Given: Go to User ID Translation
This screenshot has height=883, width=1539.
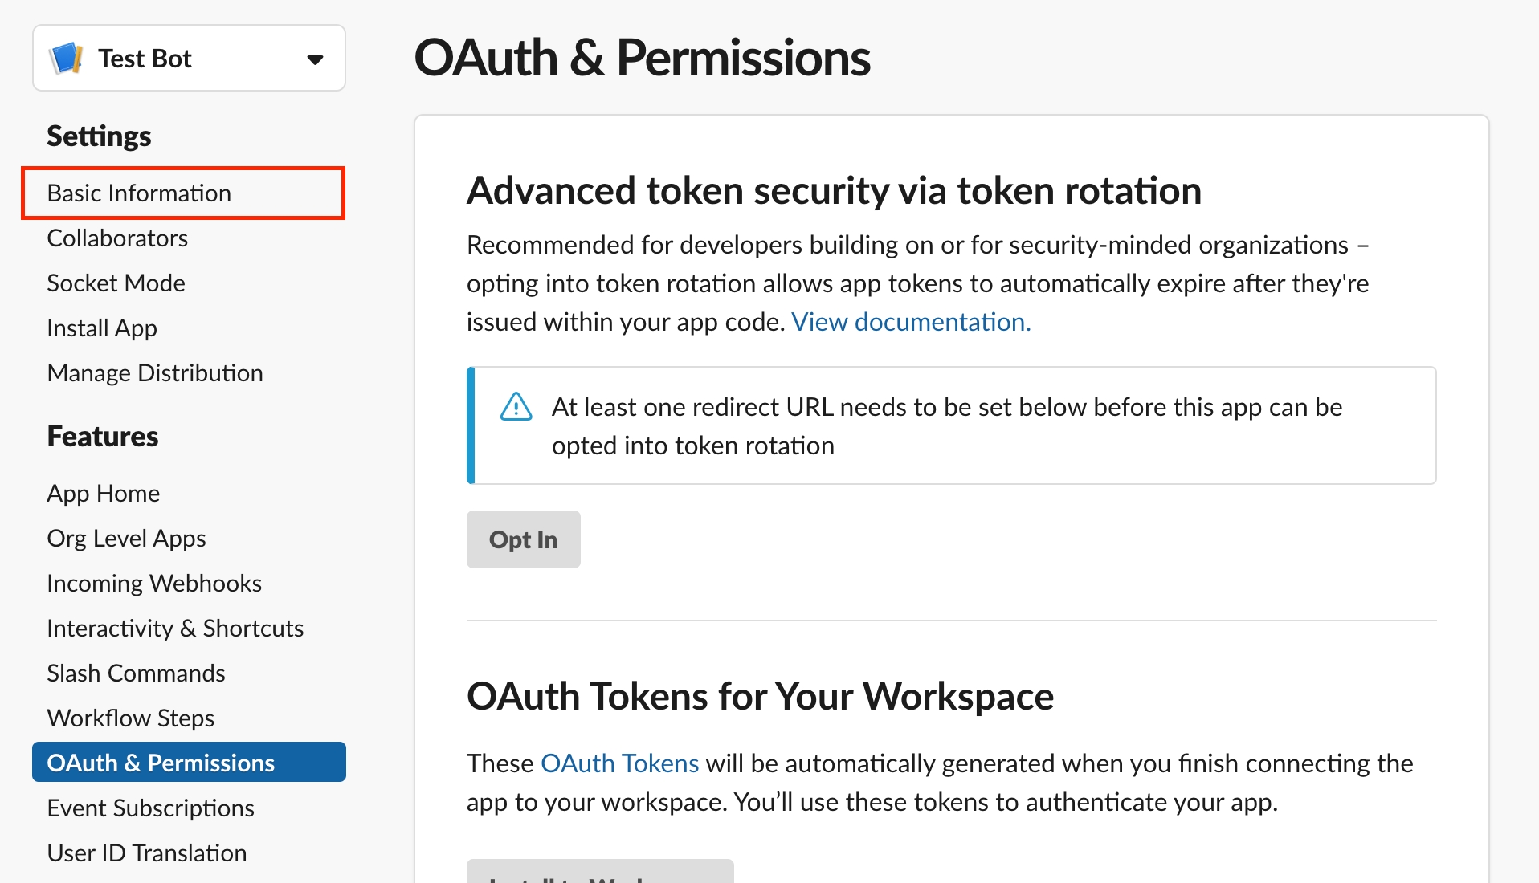Looking at the screenshot, I should (x=147, y=853).
